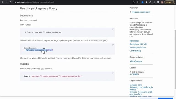Click the pub.dev address bar URL
Screen dimensions: 176x99
36,2
